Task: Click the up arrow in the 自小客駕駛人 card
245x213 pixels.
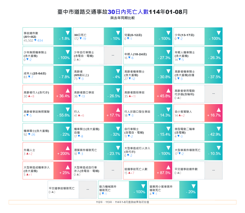Action: coord(219,109)
